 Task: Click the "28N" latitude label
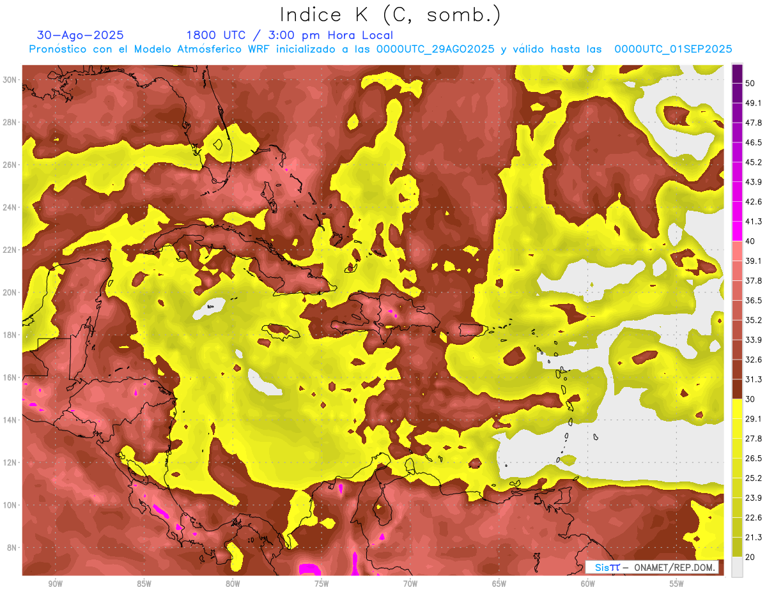[11, 122]
